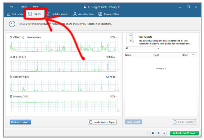204x140 pixels.
Task: Click the double chevron down icon
Action: tap(164, 133)
